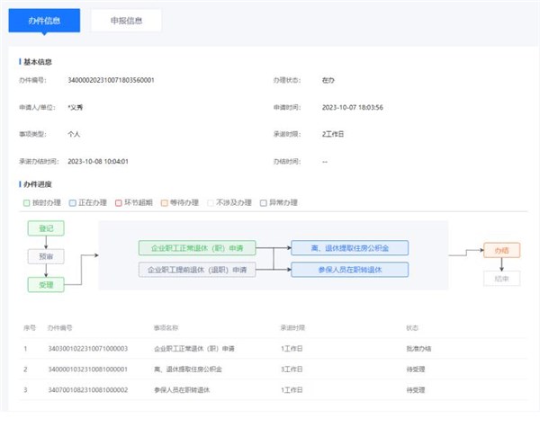Click the 受理 flow node
Image resolution: width=540 pixels, height=445 pixels.
[x=46, y=285]
